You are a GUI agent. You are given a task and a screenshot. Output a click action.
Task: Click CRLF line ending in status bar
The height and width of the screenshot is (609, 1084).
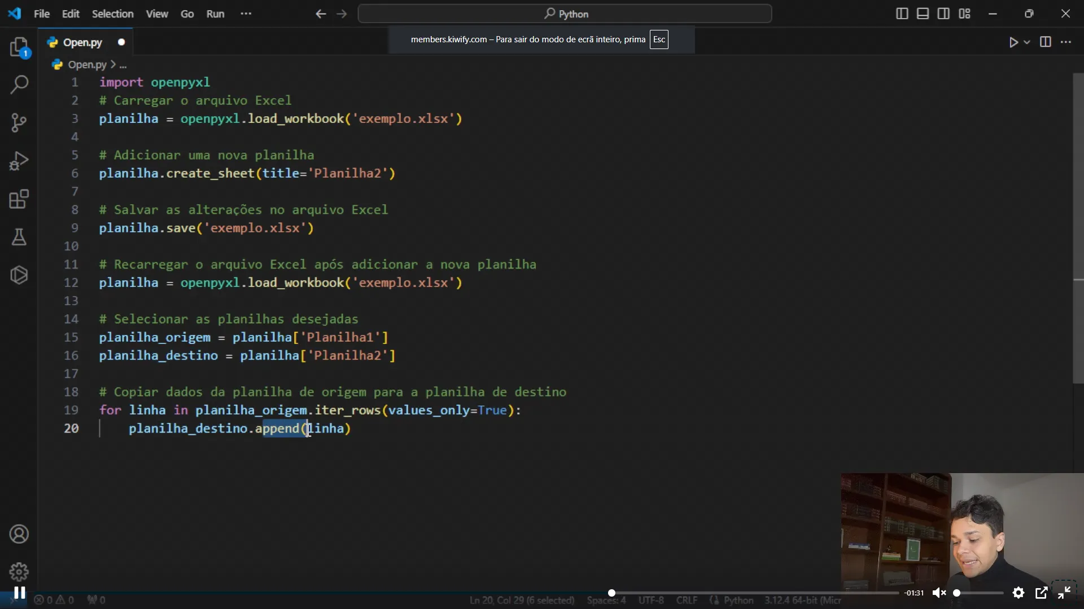click(687, 600)
